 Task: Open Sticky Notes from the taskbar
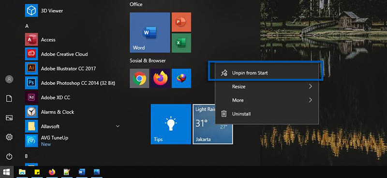click(x=37, y=172)
